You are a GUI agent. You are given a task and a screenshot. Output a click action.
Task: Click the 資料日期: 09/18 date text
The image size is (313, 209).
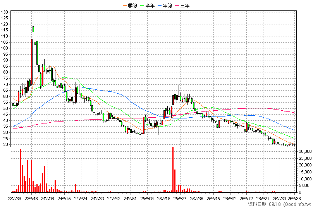(264, 204)
